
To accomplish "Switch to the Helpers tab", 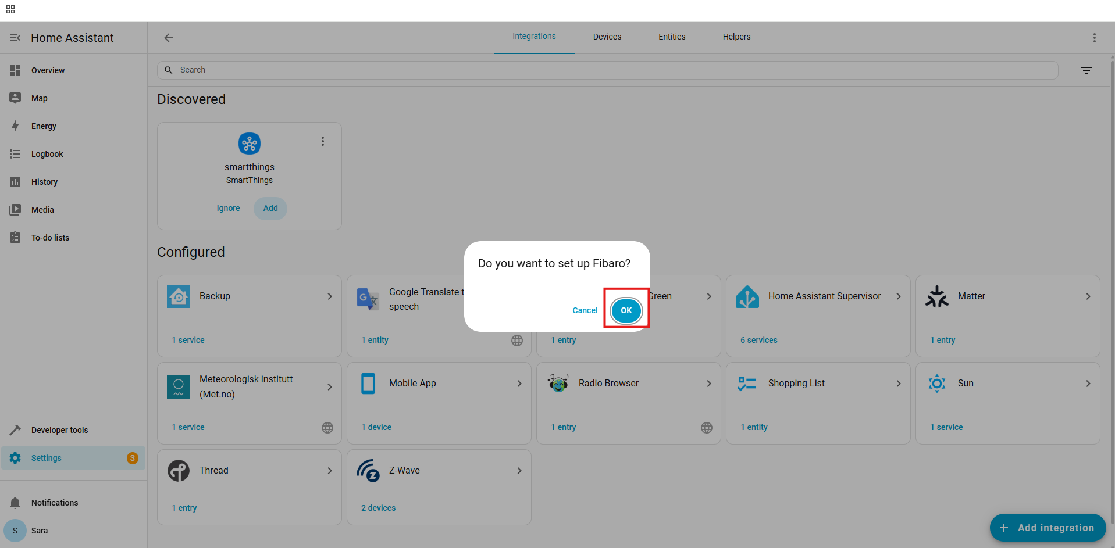I will pos(737,37).
